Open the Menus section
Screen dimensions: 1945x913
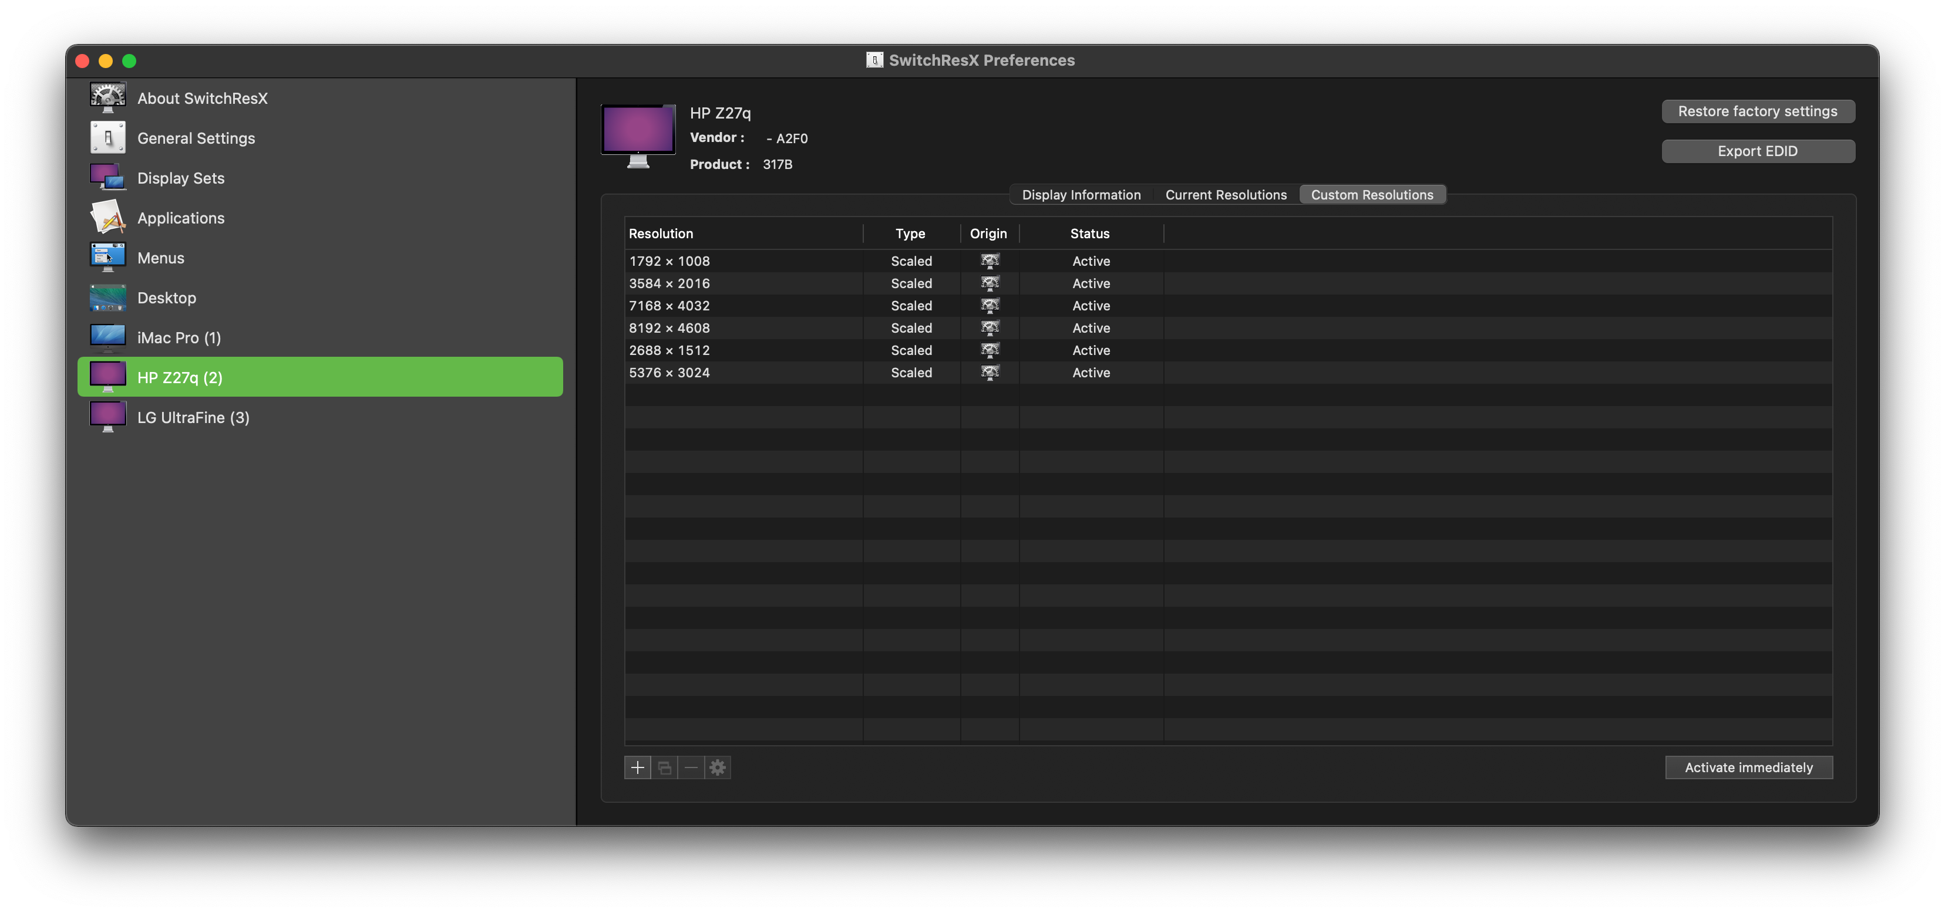[320, 258]
